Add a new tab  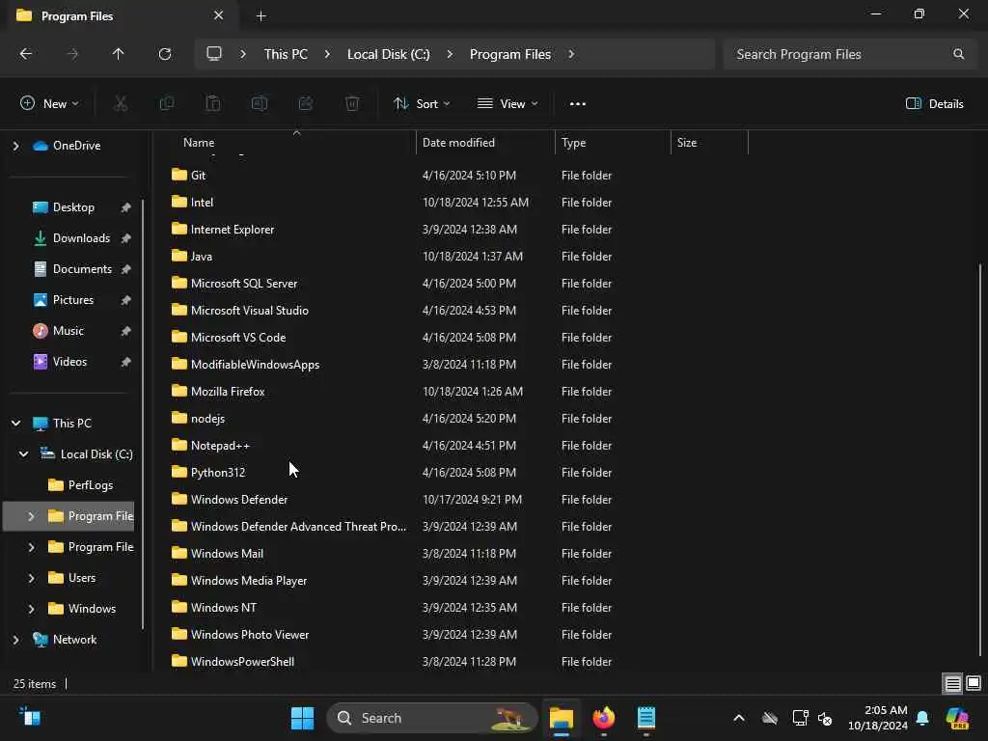[261, 15]
